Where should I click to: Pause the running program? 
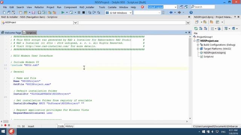pos(79,12)
